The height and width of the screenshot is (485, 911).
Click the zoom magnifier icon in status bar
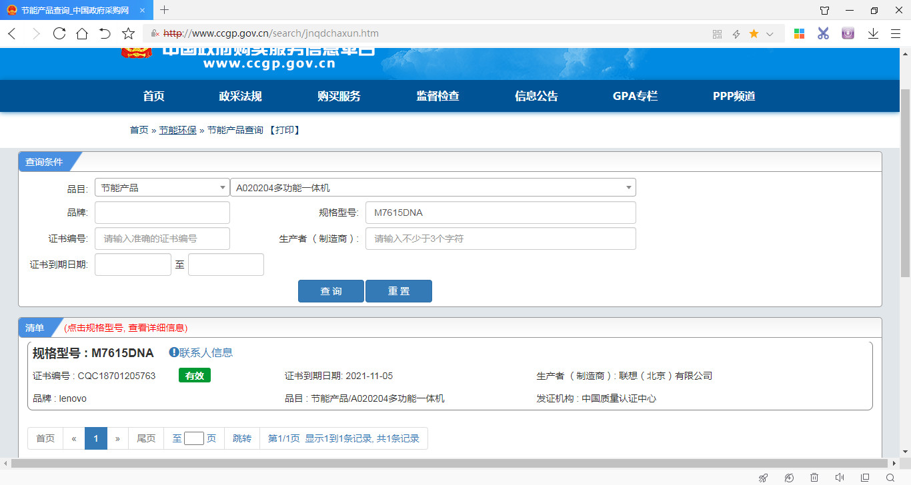(890, 477)
